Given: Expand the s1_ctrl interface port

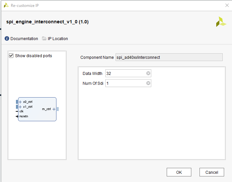Looking at the screenshot, I should (20, 107).
